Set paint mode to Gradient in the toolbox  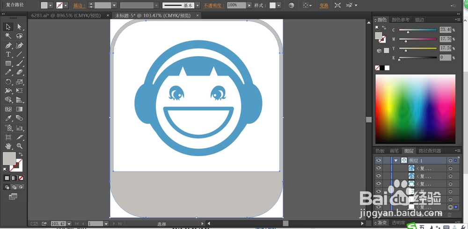14,178
